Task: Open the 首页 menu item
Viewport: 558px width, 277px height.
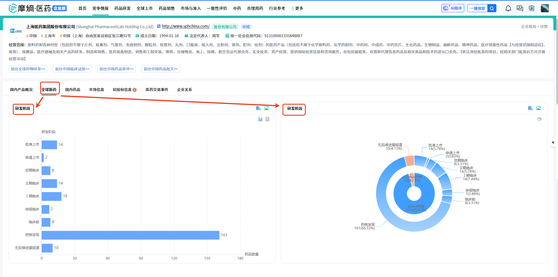Action: coord(83,8)
